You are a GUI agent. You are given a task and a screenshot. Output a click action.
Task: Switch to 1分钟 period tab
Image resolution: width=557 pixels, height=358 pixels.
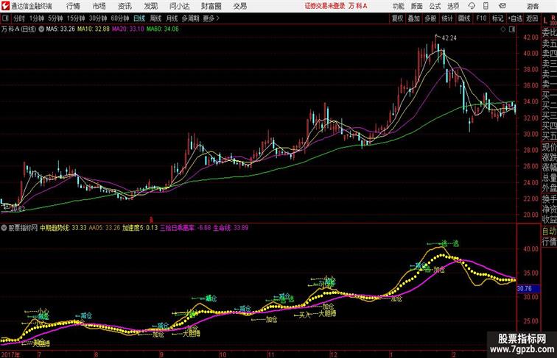point(37,18)
